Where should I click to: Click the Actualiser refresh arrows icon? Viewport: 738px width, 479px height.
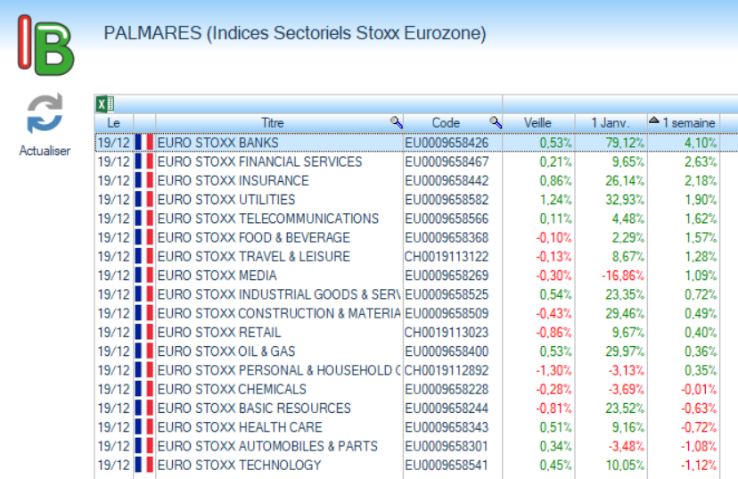(45, 114)
